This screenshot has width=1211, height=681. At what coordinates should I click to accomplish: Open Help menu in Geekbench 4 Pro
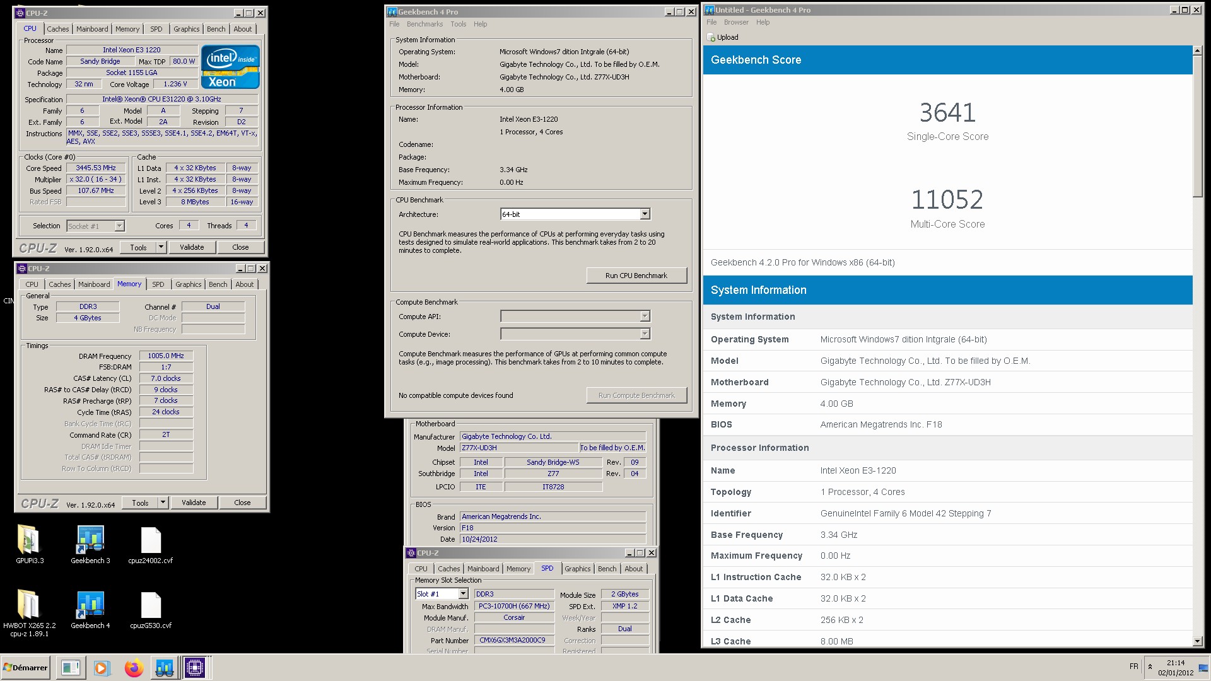[x=480, y=24]
